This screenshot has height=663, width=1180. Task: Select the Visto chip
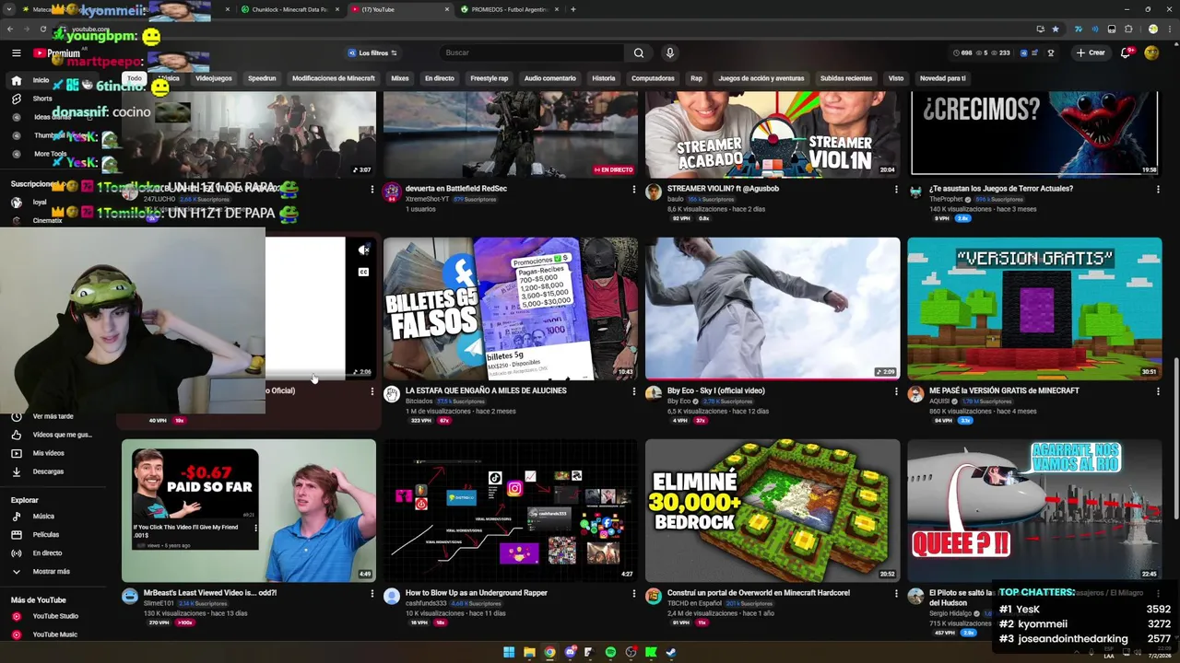896,78
